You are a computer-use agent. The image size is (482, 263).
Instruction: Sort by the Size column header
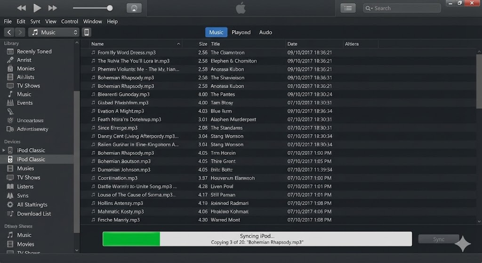coord(203,44)
